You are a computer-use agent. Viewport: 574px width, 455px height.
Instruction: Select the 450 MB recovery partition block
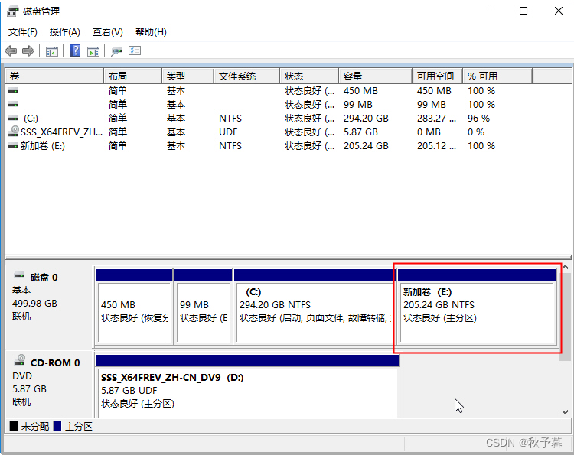134,307
